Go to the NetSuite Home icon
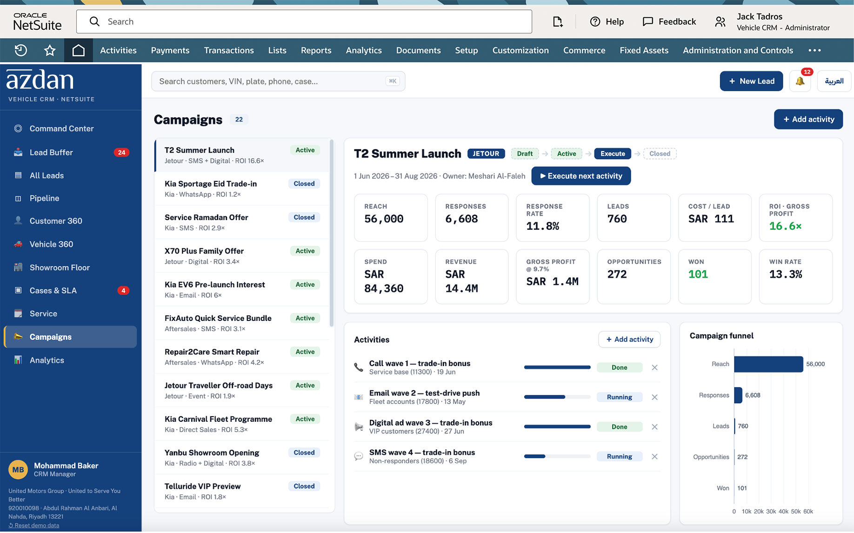This screenshot has height=533, width=854. 79,50
